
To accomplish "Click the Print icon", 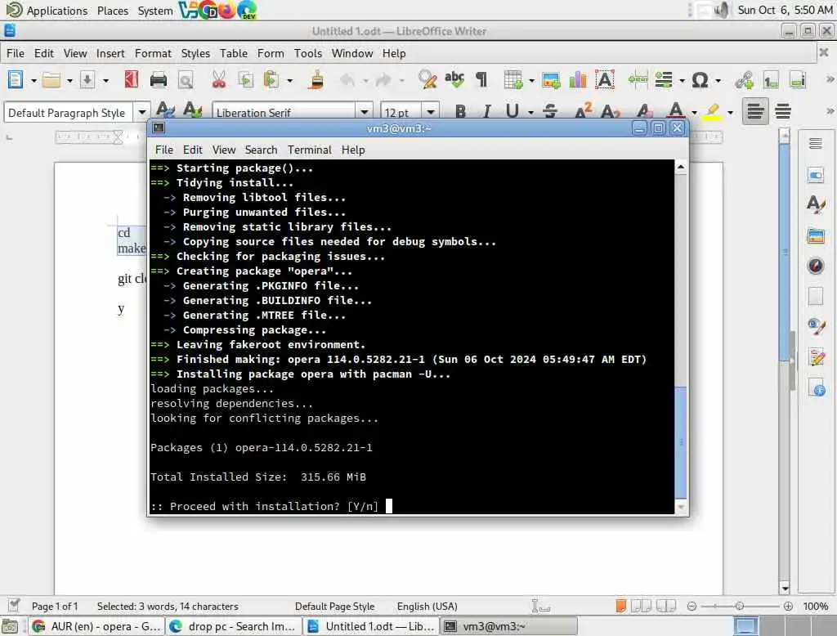I will (x=159, y=80).
